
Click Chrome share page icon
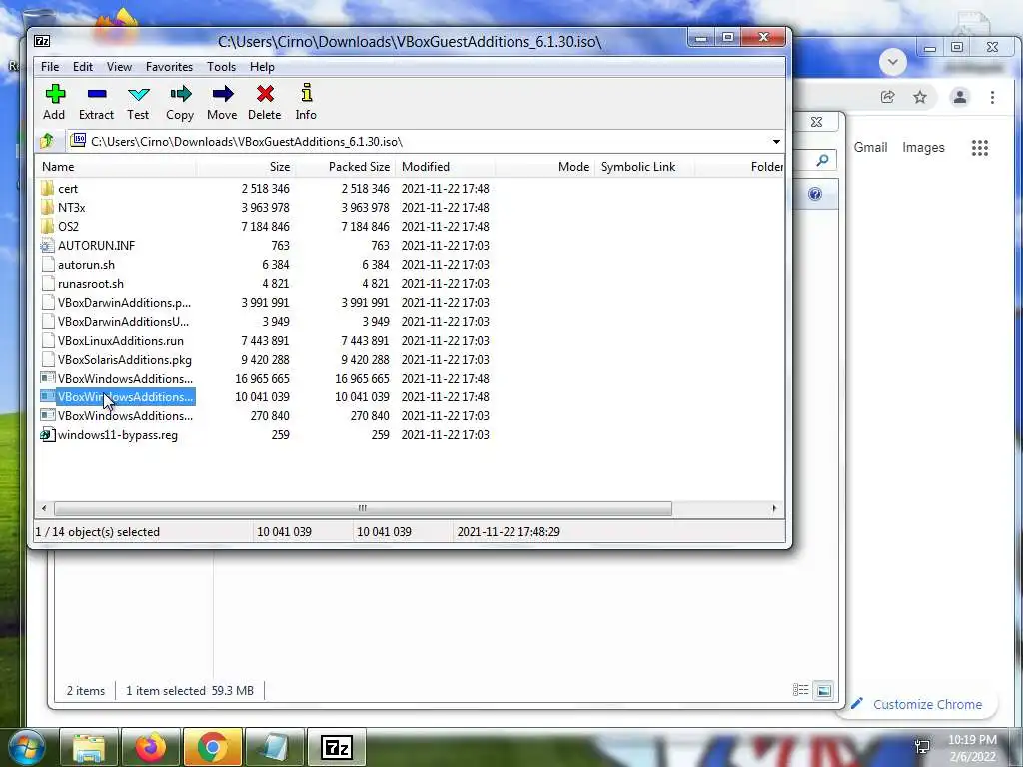tap(887, 97)
